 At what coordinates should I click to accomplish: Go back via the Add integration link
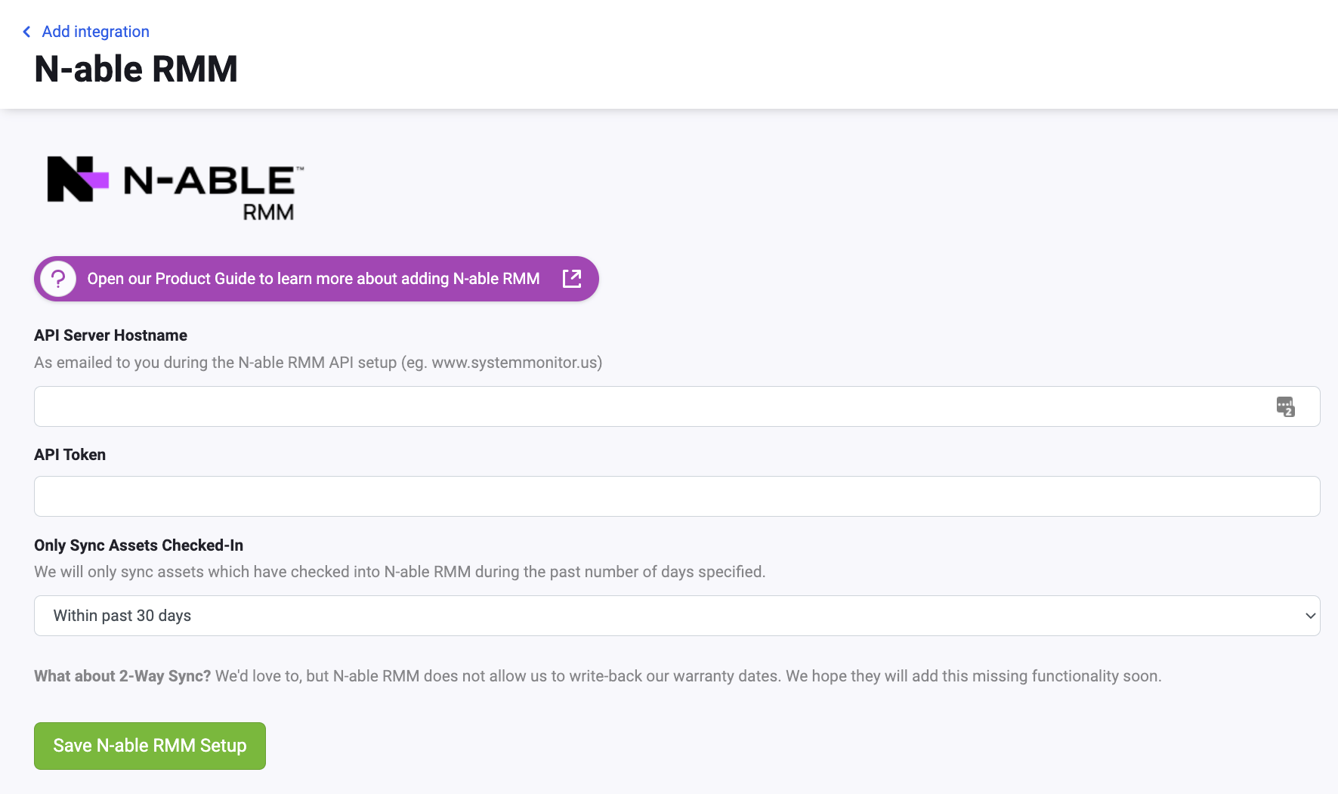point(95,32)
